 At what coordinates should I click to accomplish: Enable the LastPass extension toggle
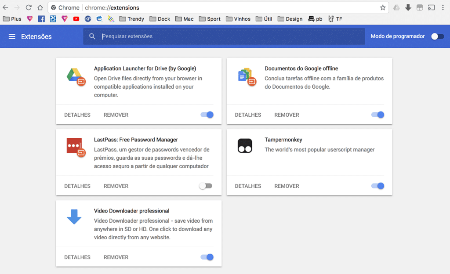pyautogui.click(x=206, y=186)
